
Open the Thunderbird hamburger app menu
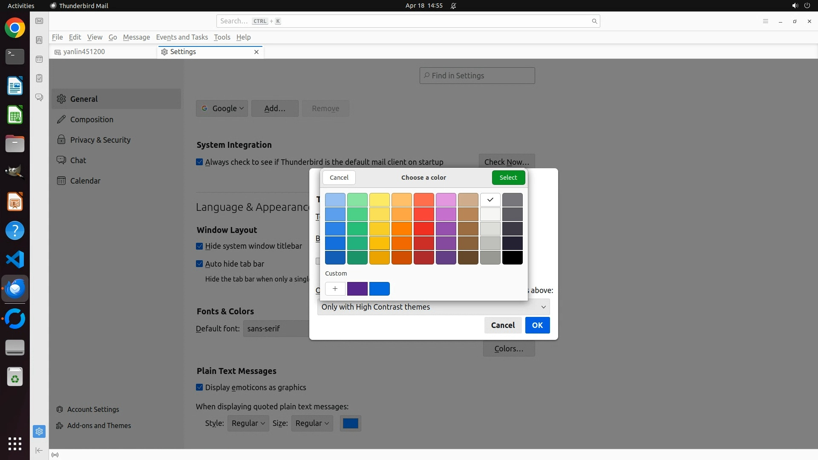point(765,21)
